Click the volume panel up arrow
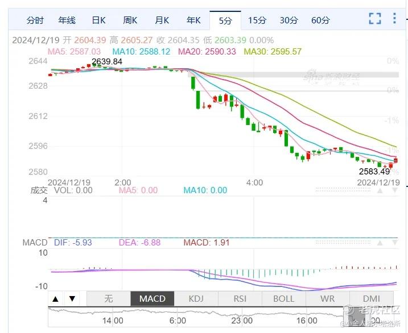 coord(380,191)
